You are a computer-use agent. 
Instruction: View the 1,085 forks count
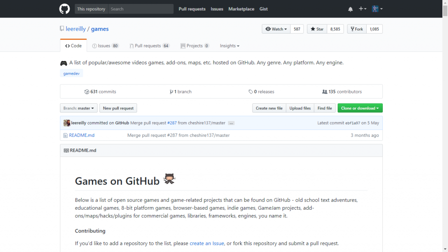pos(374,29)
